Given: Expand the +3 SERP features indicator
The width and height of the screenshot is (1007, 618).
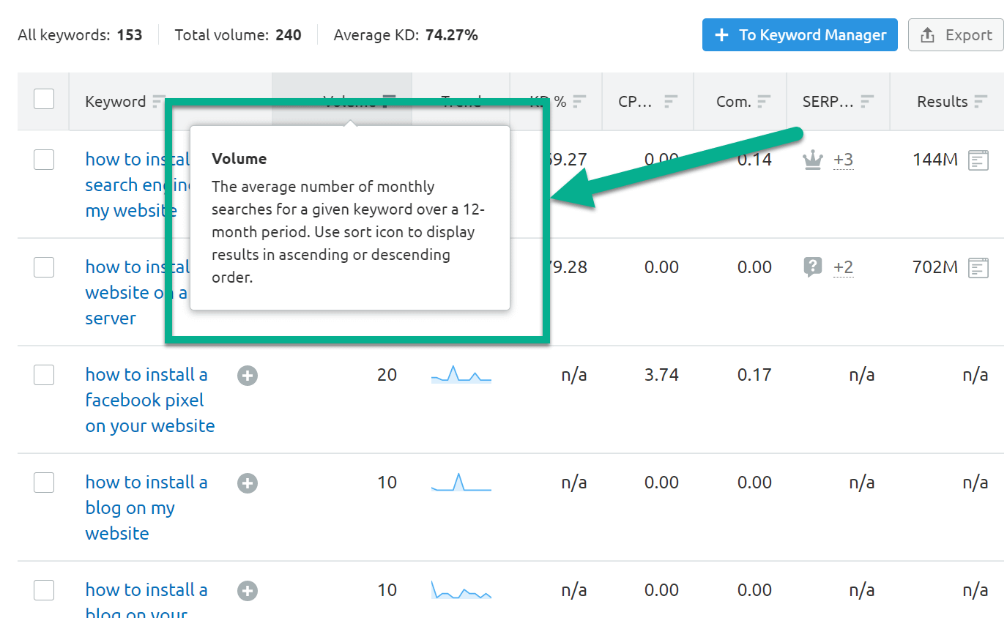Looking at the screenshot, I should [843, 160].
